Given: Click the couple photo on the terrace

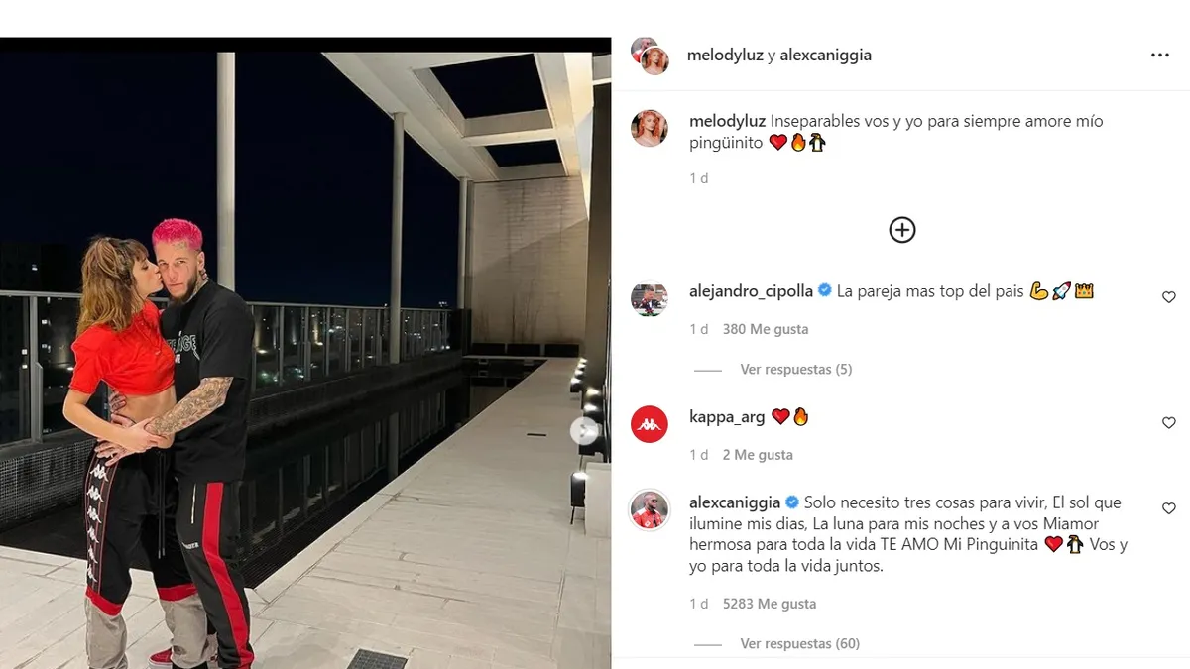Looking at the screenshot, I should (x=305, y=353).
